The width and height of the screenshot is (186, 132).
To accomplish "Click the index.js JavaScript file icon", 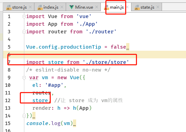I will pos(40,7).
